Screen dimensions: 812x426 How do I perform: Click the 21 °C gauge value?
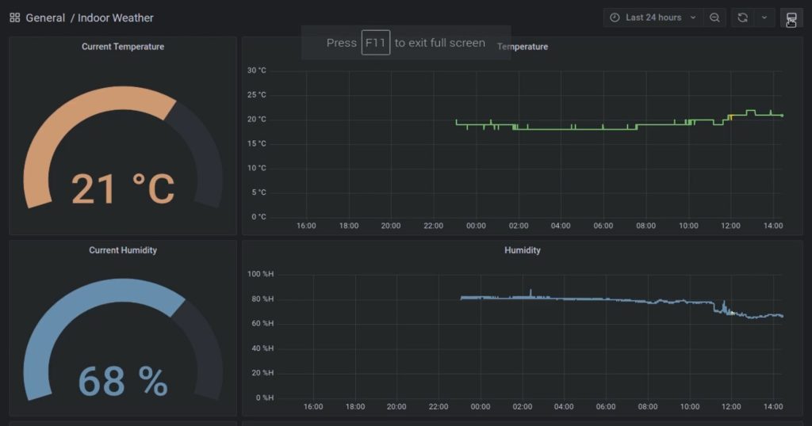(x=123, y=188)
